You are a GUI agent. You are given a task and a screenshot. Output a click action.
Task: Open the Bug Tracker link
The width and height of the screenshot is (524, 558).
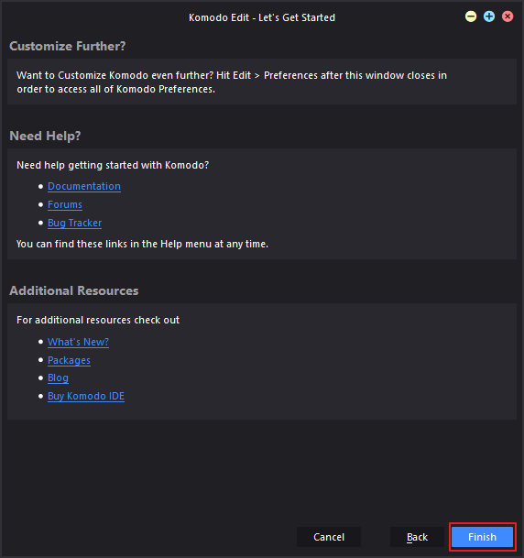[x=75, y=224]
